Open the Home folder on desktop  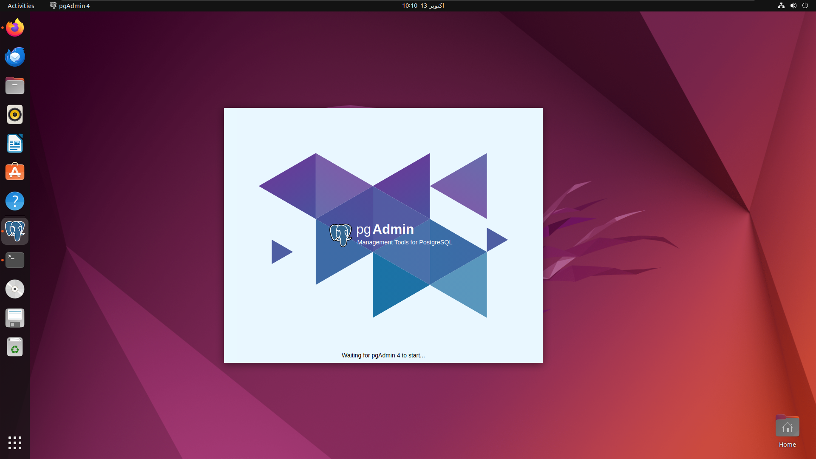click(x=787, y=431)
